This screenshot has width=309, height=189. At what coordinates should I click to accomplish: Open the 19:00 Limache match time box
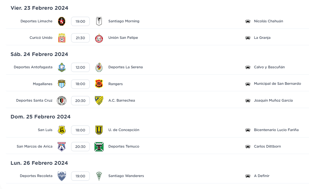80,21
